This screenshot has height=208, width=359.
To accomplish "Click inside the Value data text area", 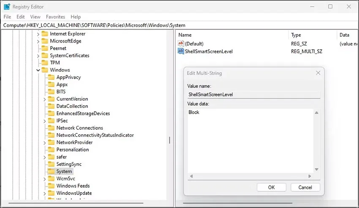I will tap(250, 141).
